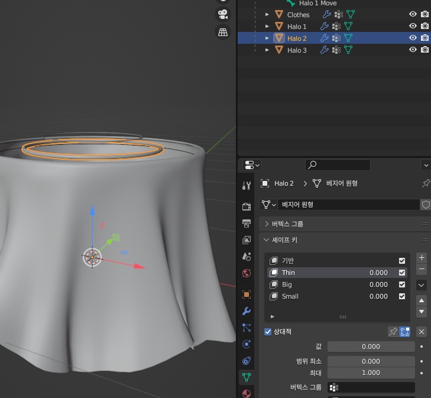Click modifier wrench icon on Halo 3 row
This screenshot has width=431, height=398.
point(325,50)
